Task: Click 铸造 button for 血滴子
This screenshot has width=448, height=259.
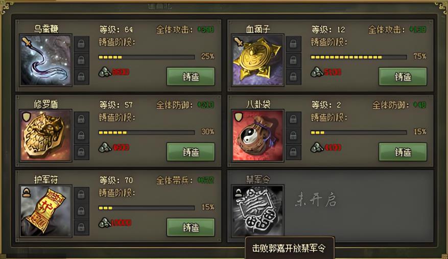Action: click(403, 76)
